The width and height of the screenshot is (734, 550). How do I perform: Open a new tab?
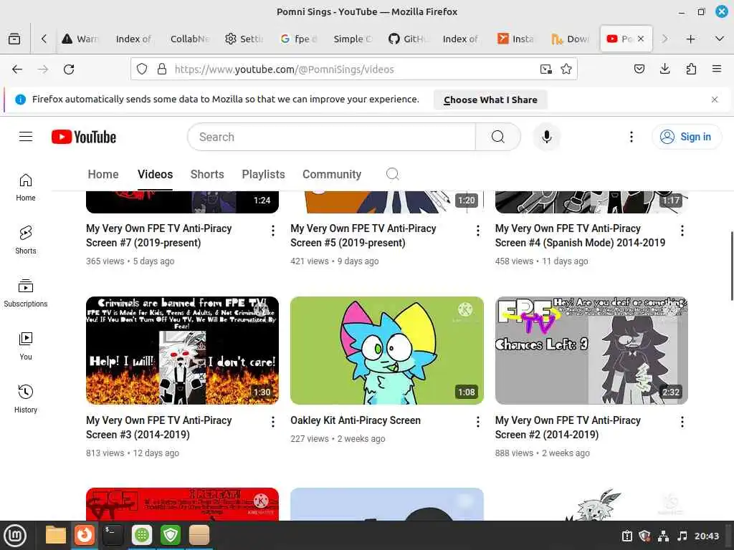690,39
